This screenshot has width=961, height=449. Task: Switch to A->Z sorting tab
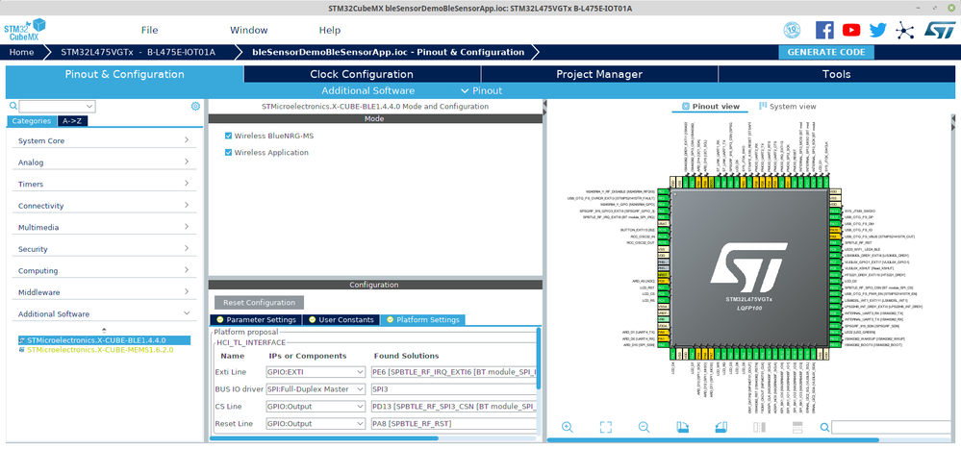(x=72, y=121)
